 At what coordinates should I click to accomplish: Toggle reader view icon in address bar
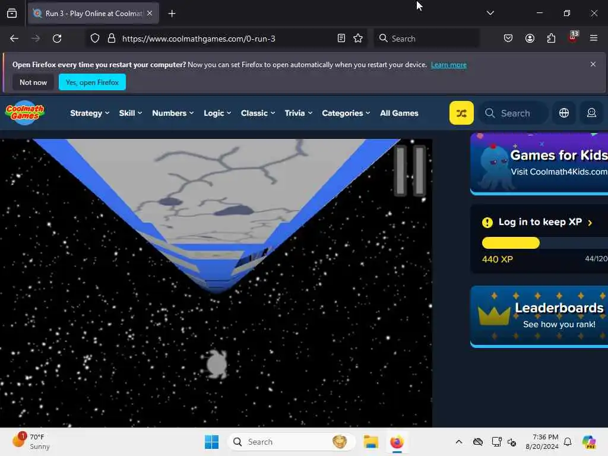pyautogui.click(x=341, y=39)
